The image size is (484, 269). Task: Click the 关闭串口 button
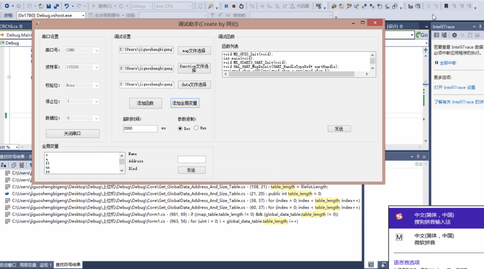[72, 133]
